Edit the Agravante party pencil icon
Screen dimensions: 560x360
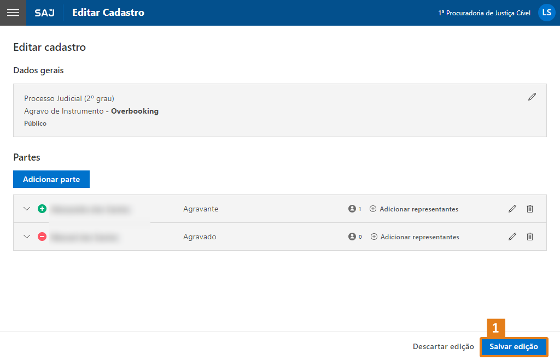click(512, 209)
